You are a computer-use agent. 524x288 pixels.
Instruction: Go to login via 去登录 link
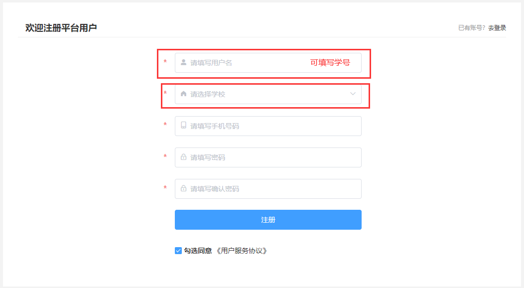click(x=497, y=28)
